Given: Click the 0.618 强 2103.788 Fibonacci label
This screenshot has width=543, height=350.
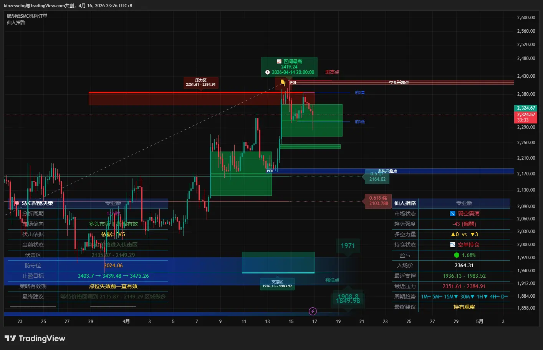Looking at the screenshot, I should pos(378,201).
